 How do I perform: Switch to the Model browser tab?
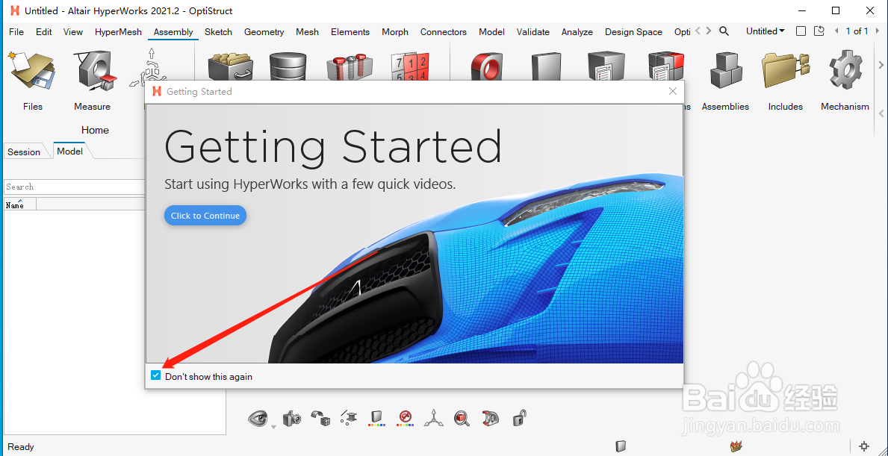pos(70,151)
